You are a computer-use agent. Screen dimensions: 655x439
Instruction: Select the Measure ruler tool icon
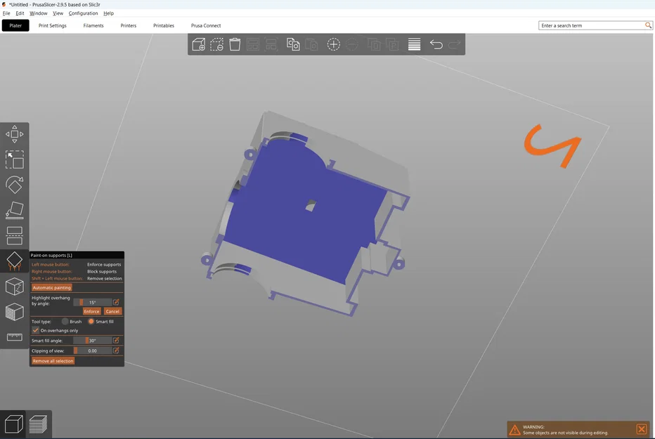click(x=15, y=336)
